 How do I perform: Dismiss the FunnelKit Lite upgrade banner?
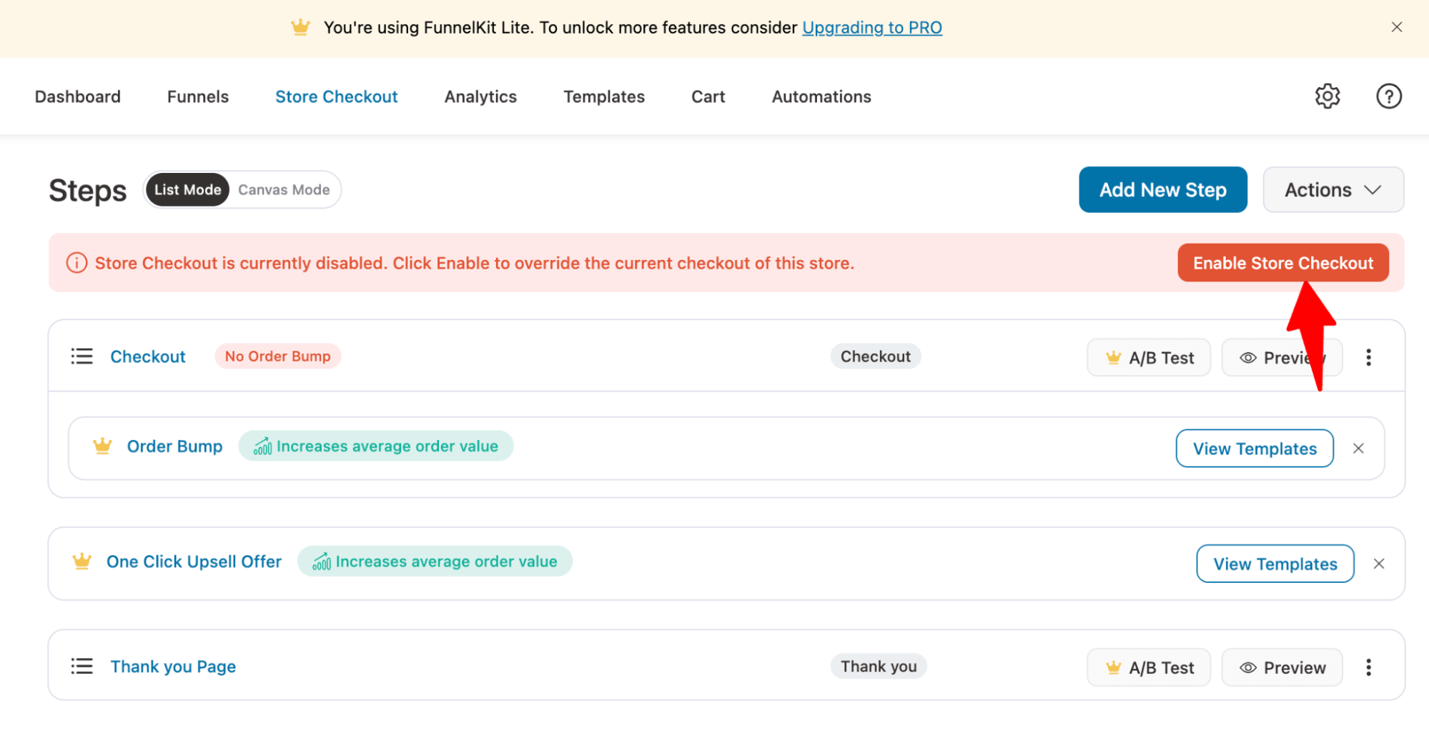click(x=1396, y=27)
